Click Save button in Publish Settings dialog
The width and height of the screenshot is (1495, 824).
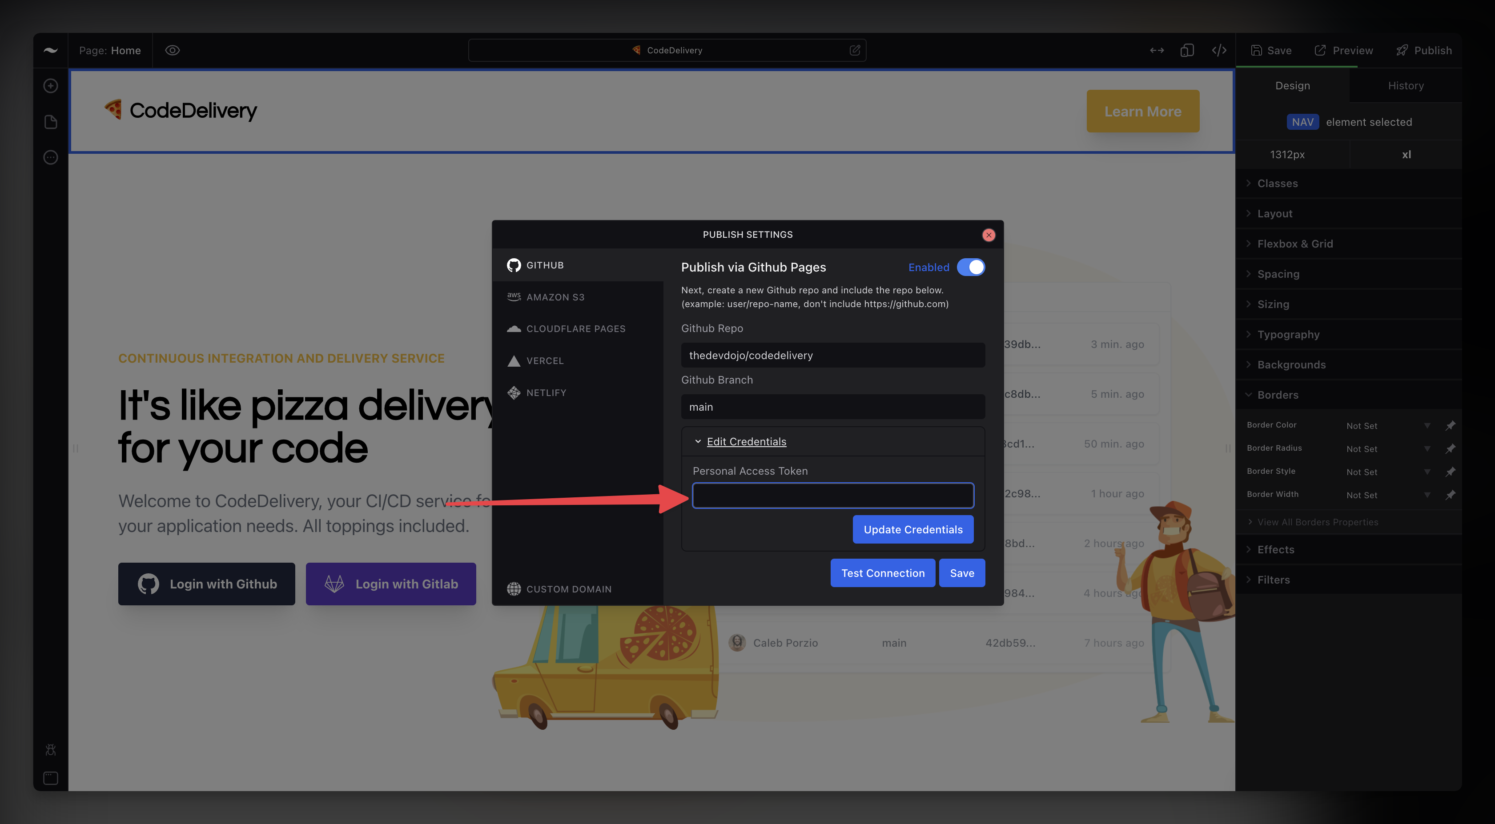tap(962, 573)
